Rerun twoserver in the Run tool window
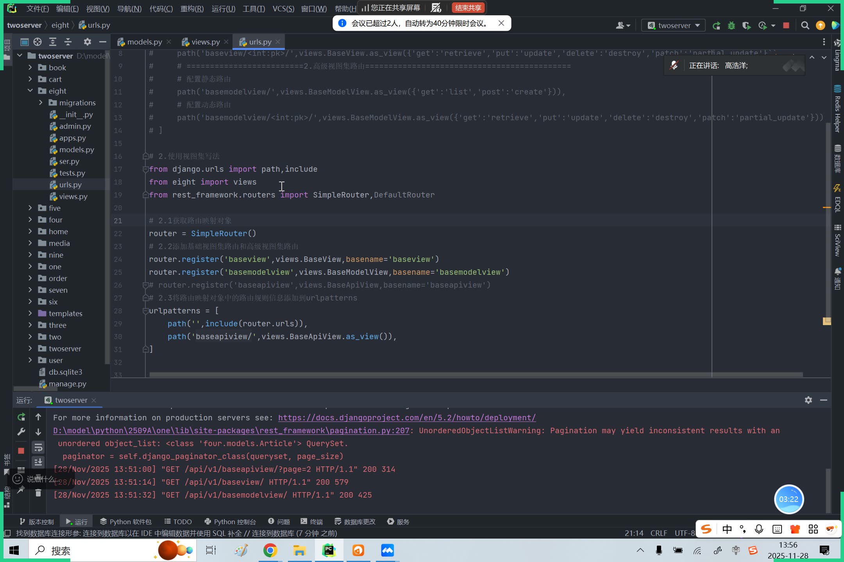Image resolution: width=844 pixels, height=562 pixels. [x=21, y=417]
